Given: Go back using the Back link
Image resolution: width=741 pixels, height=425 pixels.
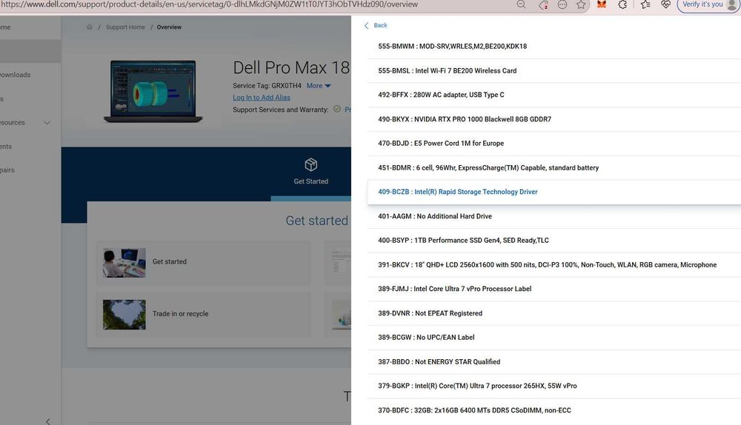Looking at the screenshot, I should click(380, 25).
